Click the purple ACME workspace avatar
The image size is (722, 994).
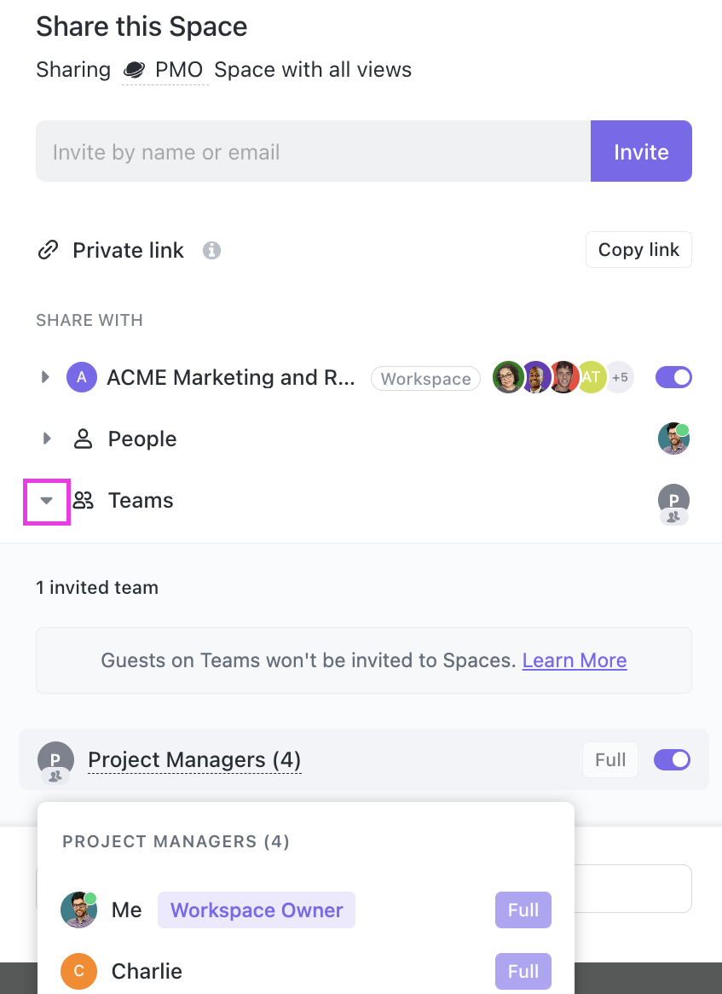82,377
